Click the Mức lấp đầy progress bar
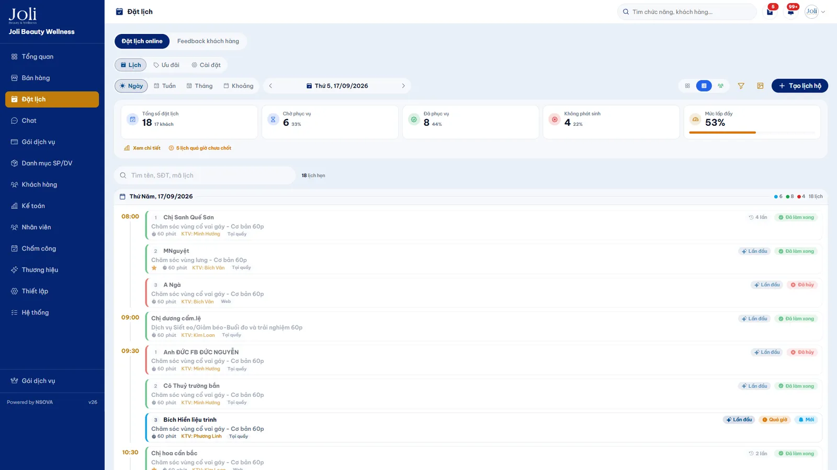The width and height of the screenshot is (837, 470). (752, 133)
